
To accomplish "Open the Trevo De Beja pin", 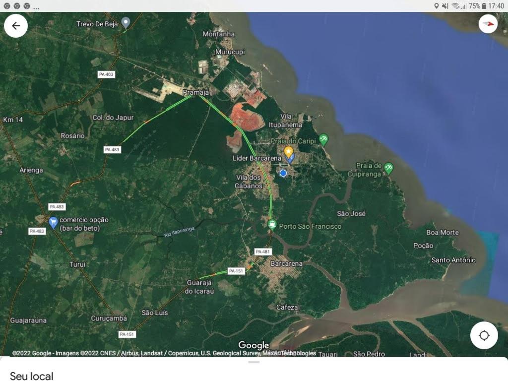I will click(126, 22).
